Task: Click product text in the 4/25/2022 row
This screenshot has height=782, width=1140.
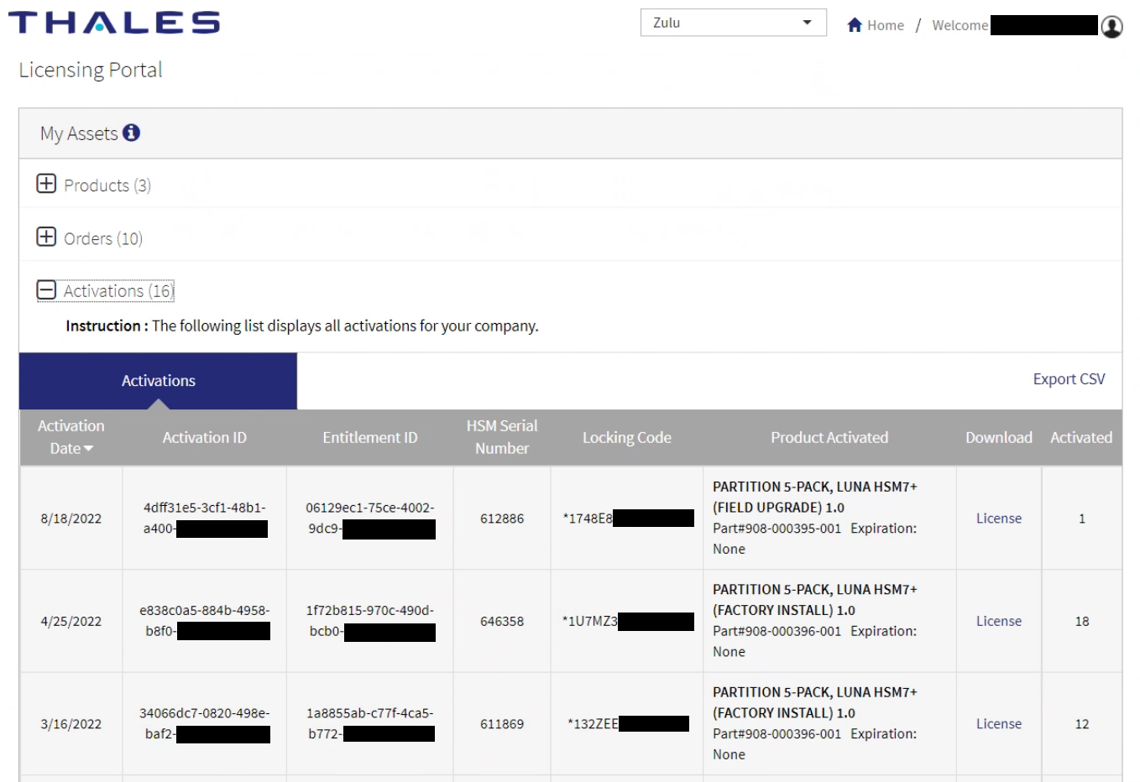Action: coord(815,620)
